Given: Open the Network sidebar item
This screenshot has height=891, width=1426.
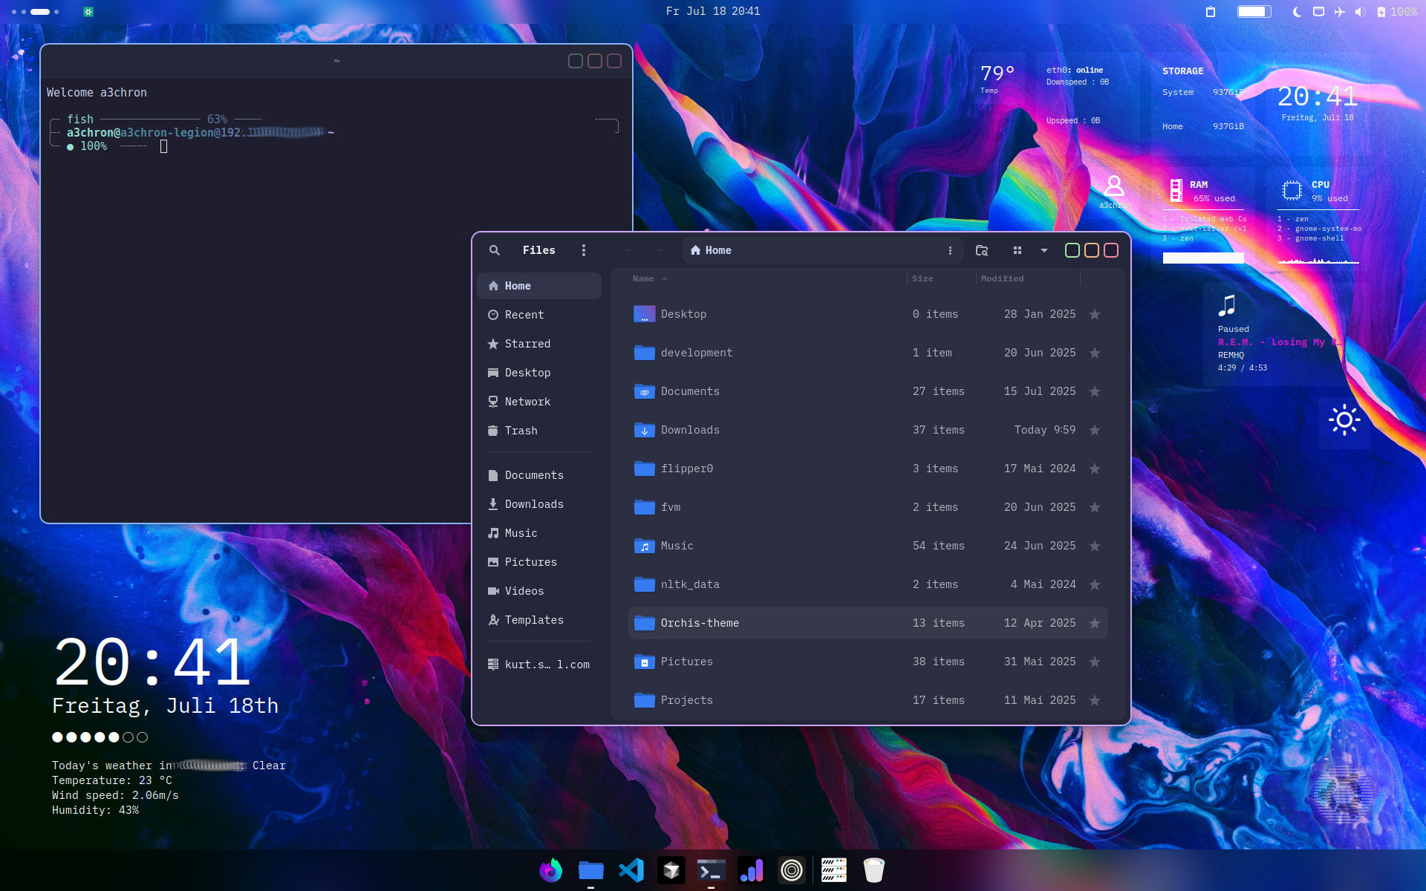Looking at the screenshot, I should [x=527, y=402].
